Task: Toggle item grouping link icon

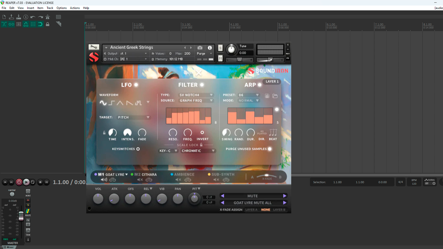Action: pos(11,24)
